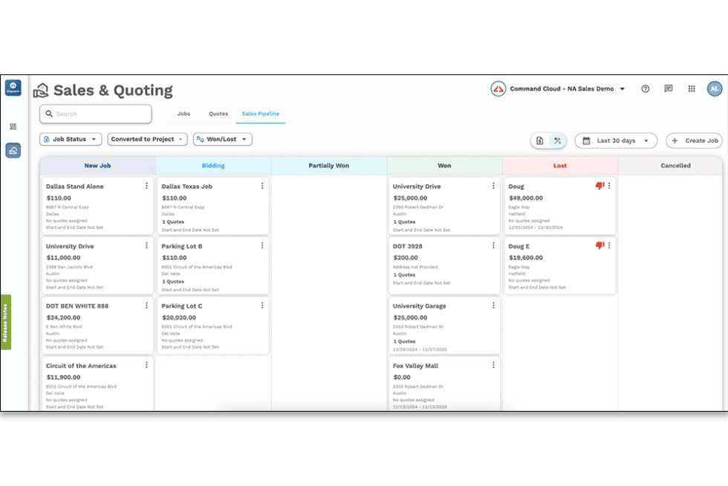Click the dashboard grid icon in the sidebar
This screenshot has width=728, height=486.
click(x=13, y=126)
